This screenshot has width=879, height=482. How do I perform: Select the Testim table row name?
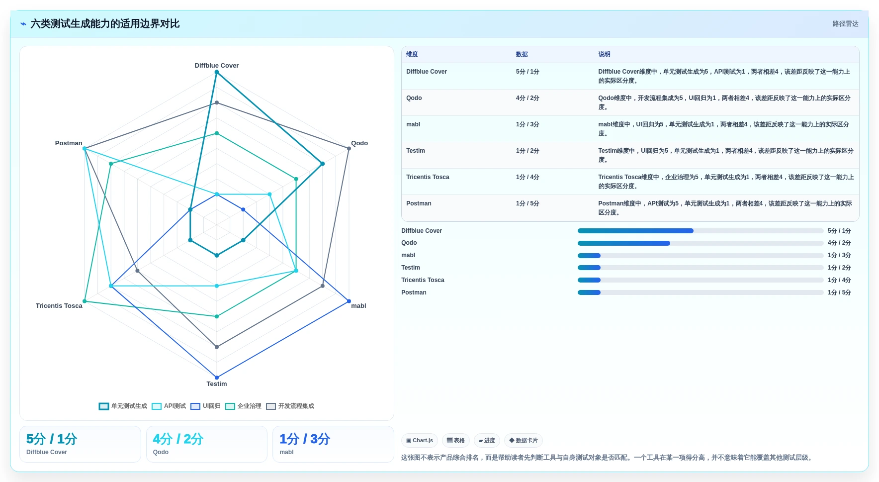[x=416, y=151]
